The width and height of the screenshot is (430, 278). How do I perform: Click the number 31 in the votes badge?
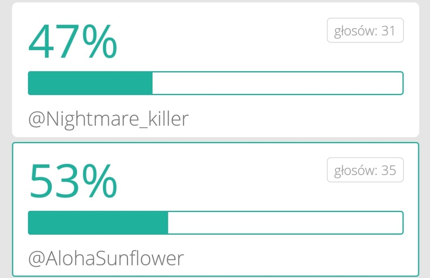point(388,30)
